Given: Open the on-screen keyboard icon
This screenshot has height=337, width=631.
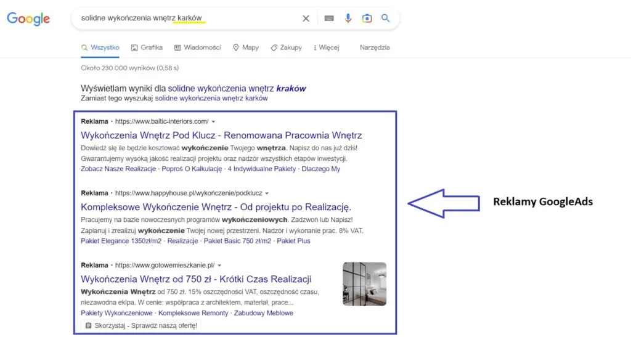Looking at the screenshot, I should 329,18.
